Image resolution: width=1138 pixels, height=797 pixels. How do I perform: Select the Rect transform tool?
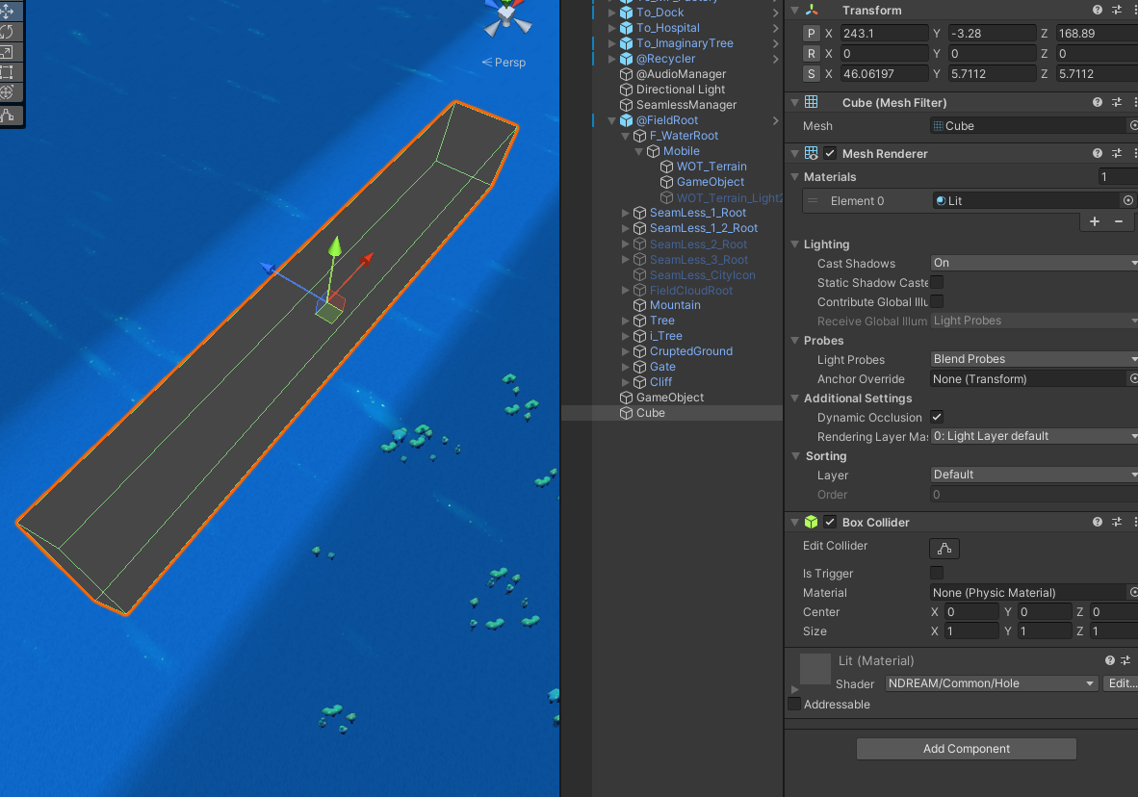pyautogui.click(x=7, y=72)
